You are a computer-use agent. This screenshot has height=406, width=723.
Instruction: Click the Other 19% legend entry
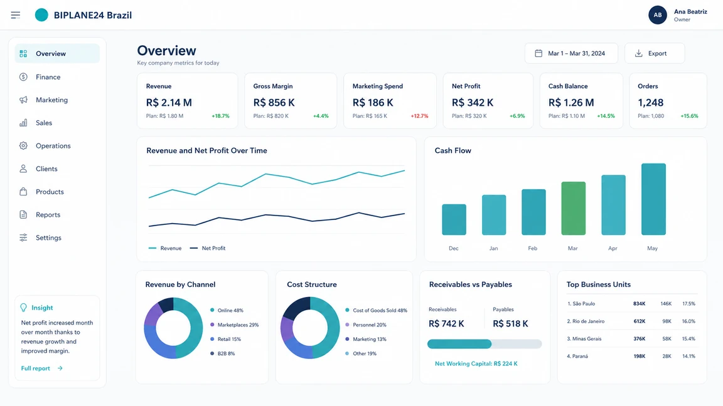coord(361,353)
